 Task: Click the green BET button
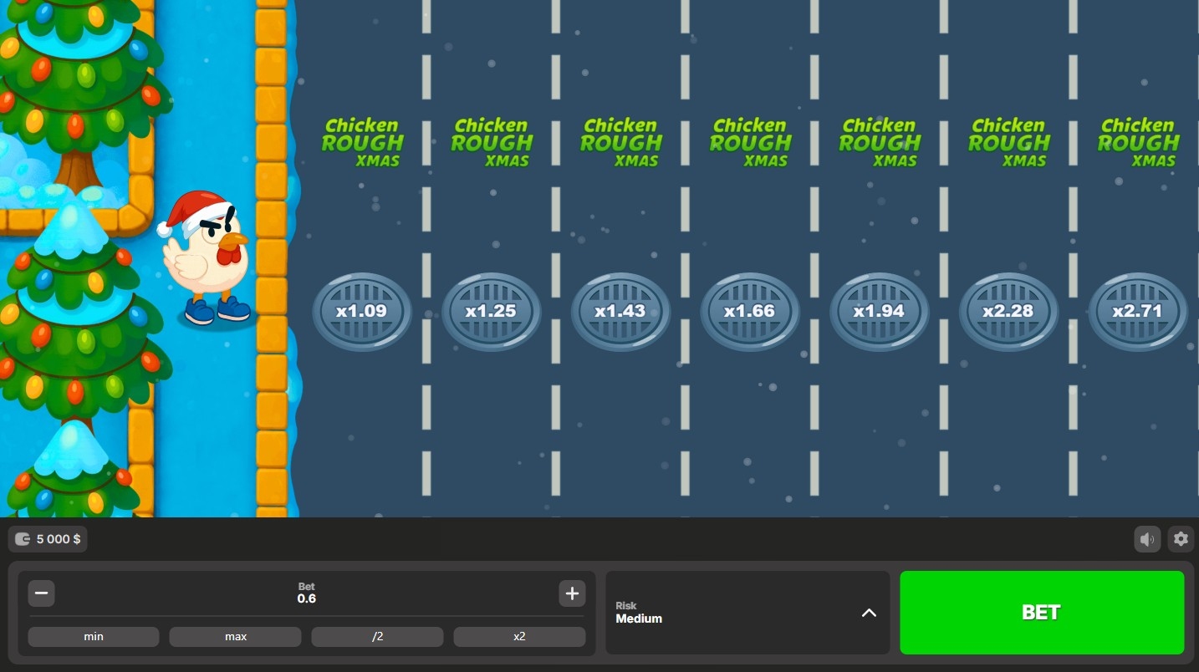[x=1042, y=613]
